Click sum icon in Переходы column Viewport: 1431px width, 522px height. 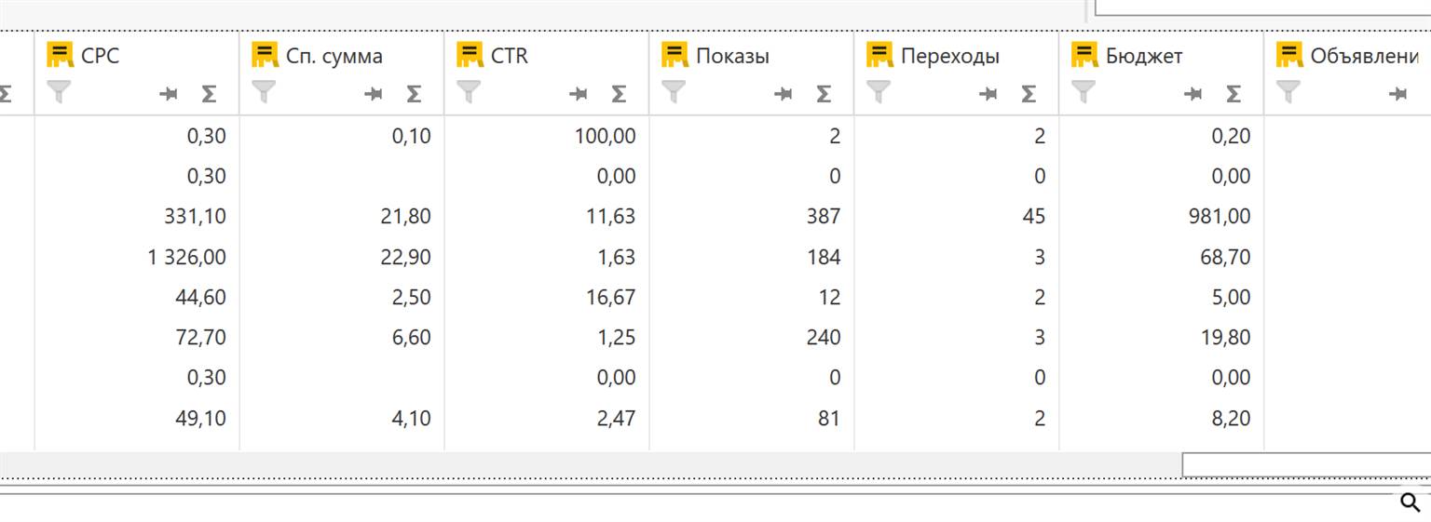click(1029, 93)
